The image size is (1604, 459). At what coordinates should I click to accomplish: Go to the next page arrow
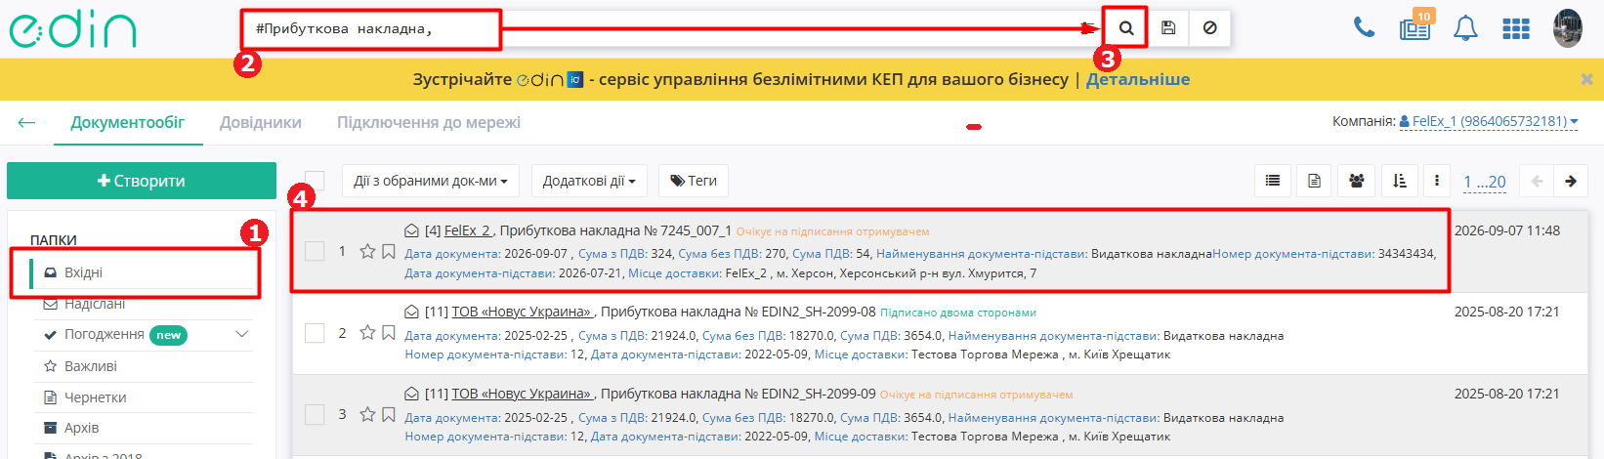(x=1571, y=181)
